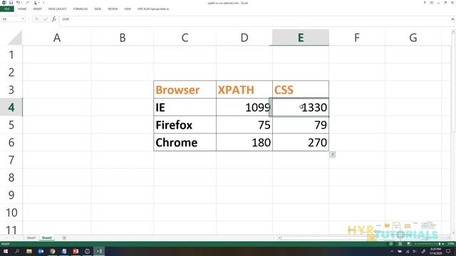Undo the last action
456x256 pixels.
(18, 3)
